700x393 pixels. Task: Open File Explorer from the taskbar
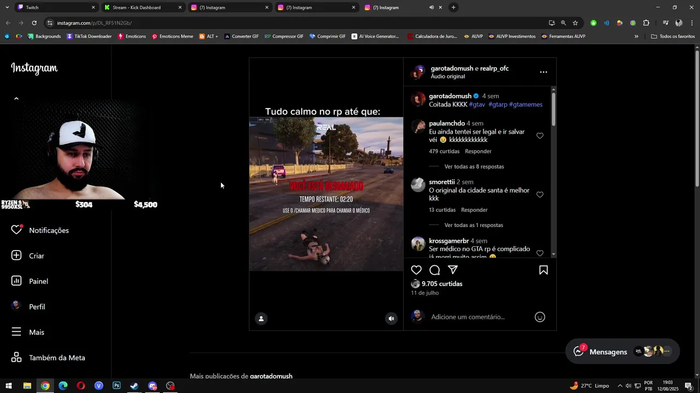27,386
